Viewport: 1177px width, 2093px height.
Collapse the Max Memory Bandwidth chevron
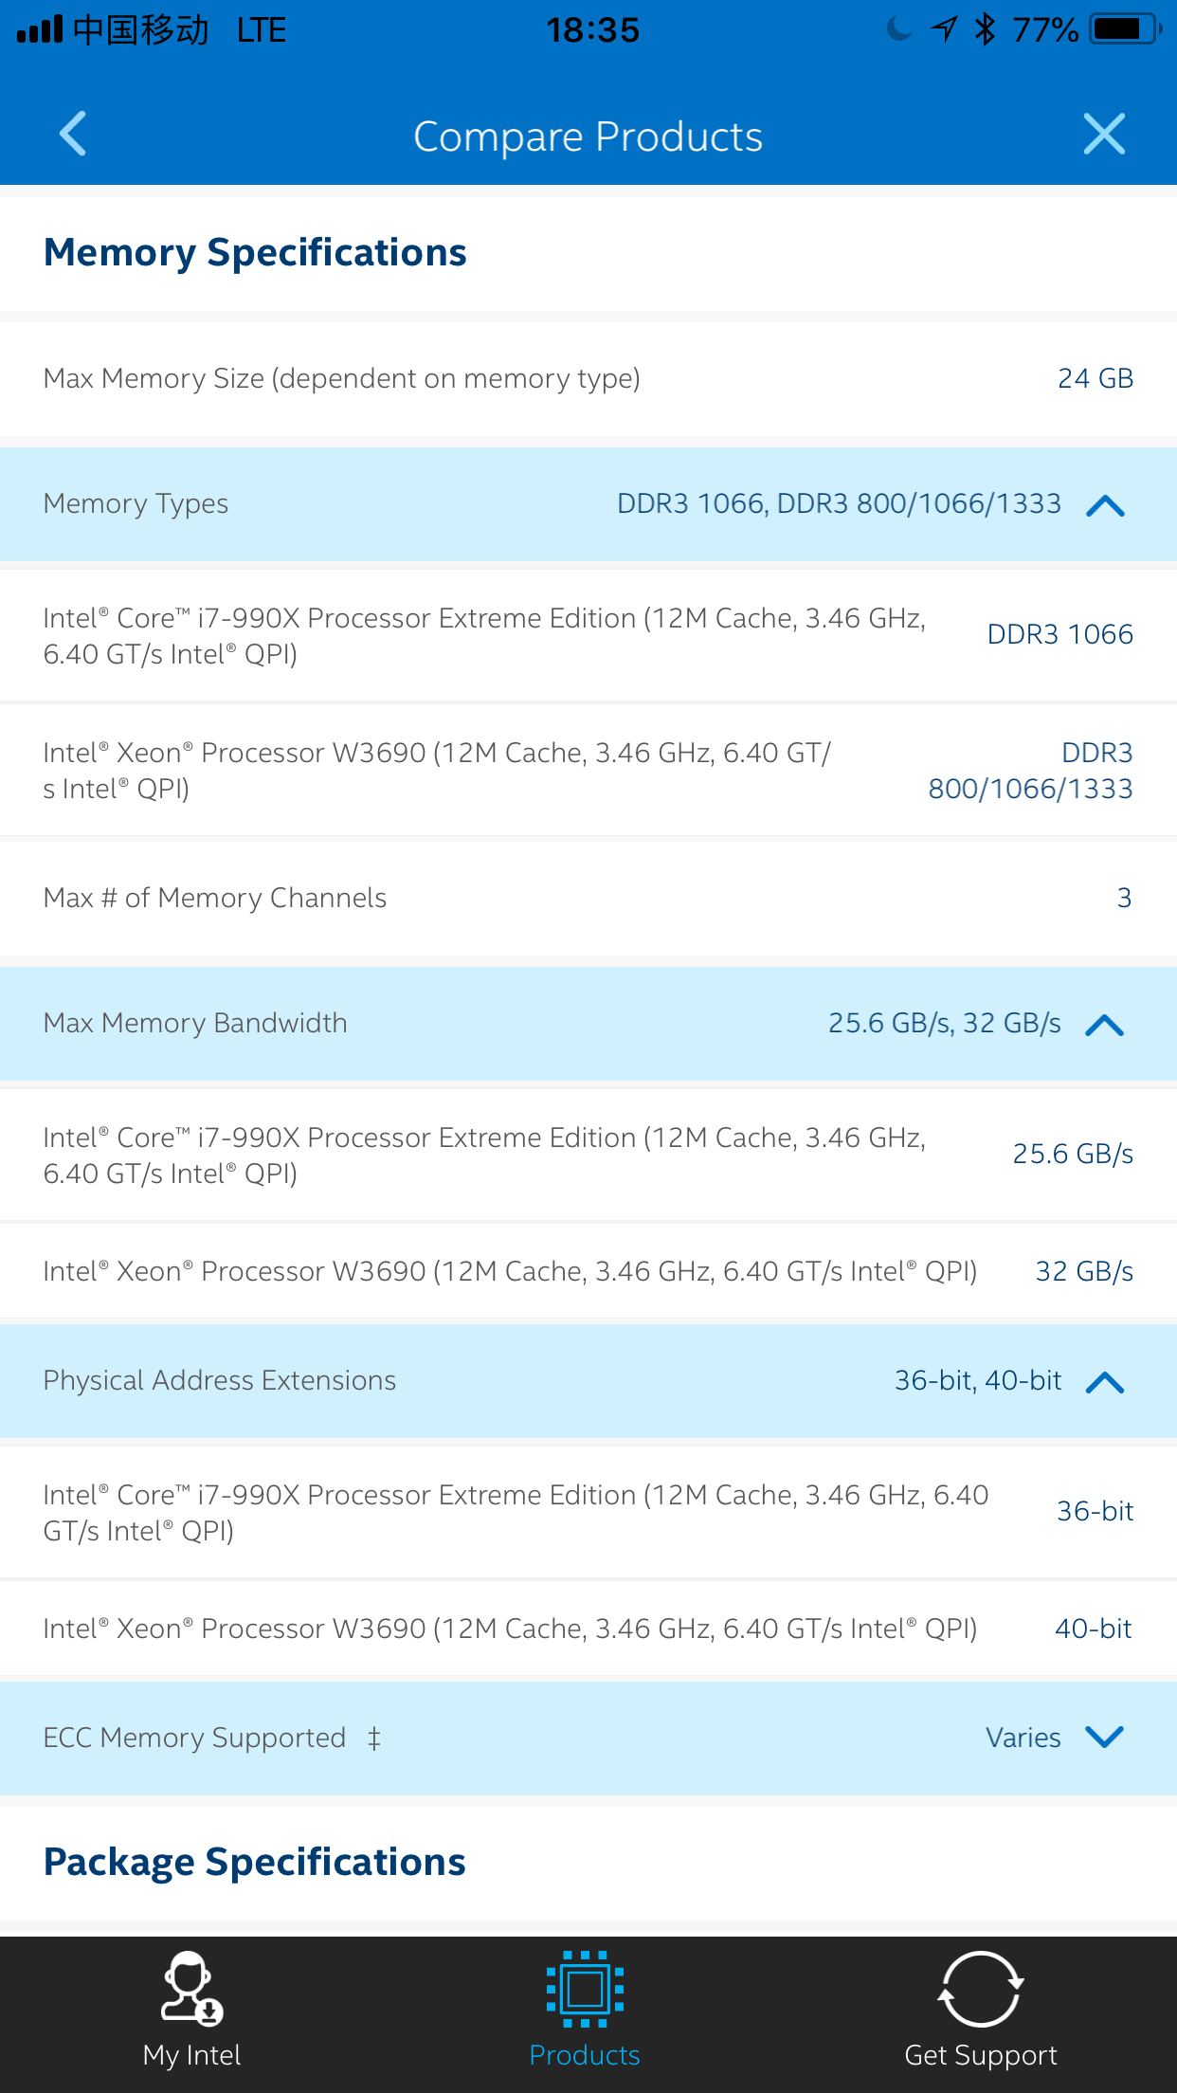point(1105,1025)
